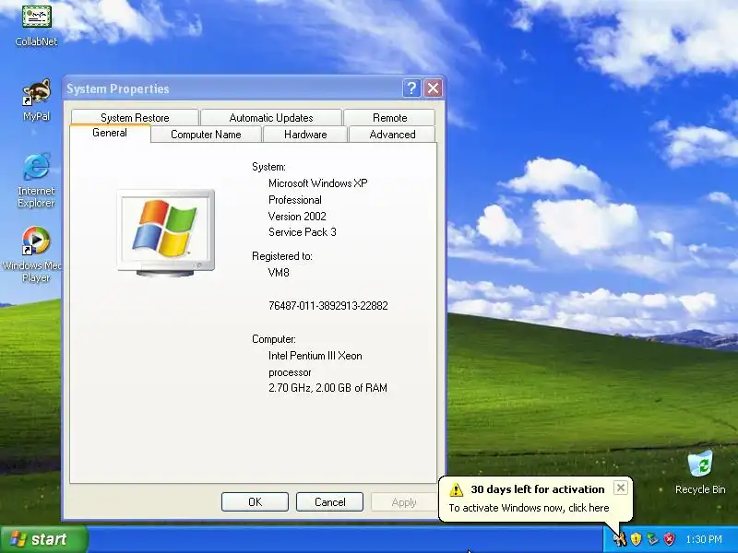738x553 pixels.
Task: Close the System Properties dialog
Action: point(433,88)
